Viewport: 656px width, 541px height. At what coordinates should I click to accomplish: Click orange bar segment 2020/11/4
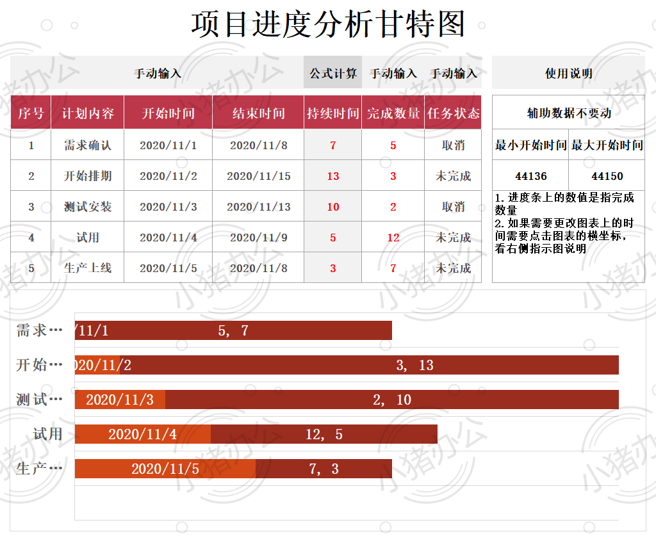point(143,434)
